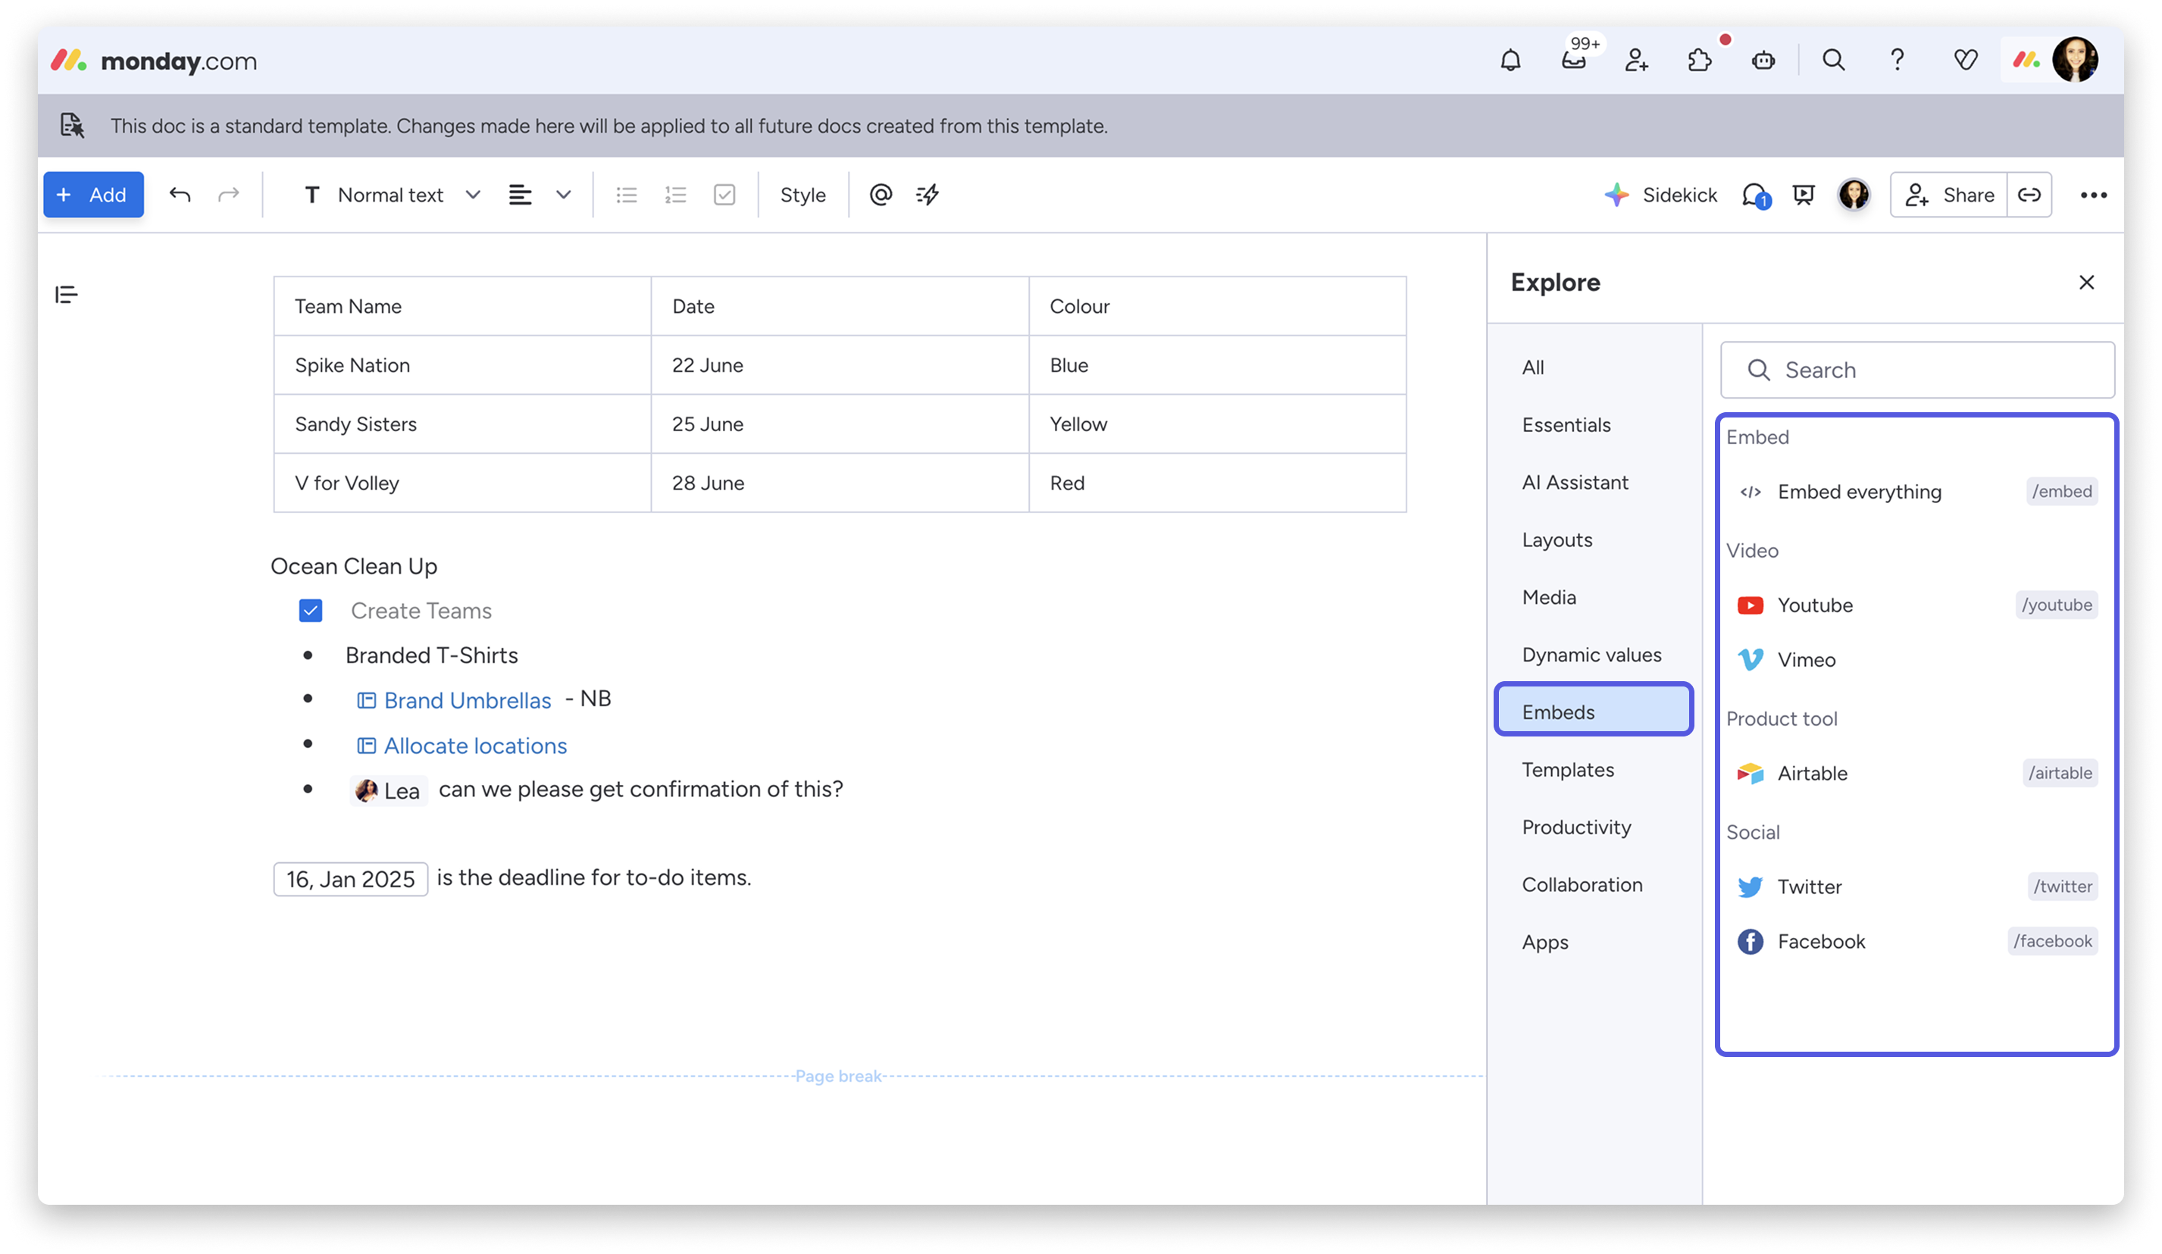Copy doc link with chain icon
The image size is (2162, 1254).
(2029, 195)
